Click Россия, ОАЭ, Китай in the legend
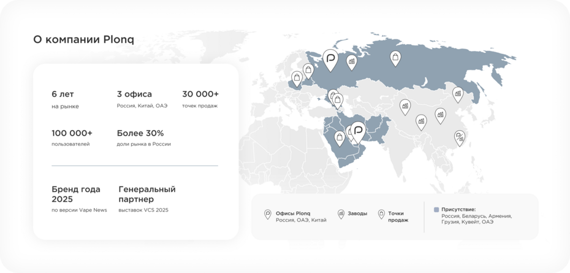 301,220
